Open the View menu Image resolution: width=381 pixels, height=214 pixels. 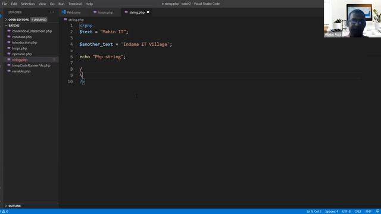pyautogui.click(x=42, y=4)
